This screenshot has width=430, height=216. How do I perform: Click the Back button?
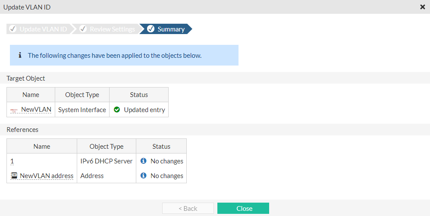pos(188,209)
